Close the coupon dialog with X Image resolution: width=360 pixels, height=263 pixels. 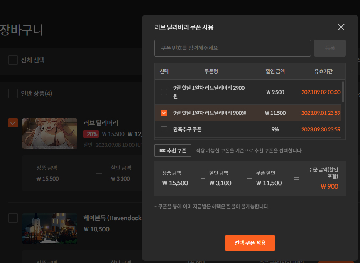click(x=341, y=27)
